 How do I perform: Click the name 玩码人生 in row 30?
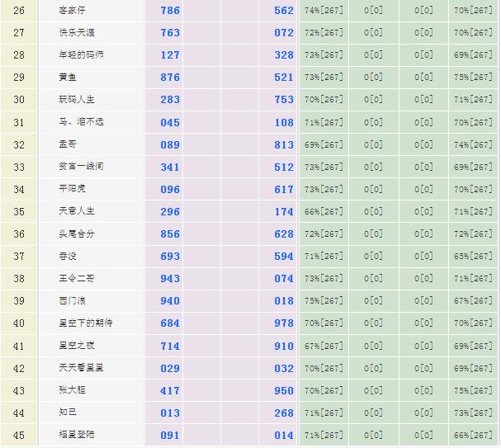(x=76, y=100)
